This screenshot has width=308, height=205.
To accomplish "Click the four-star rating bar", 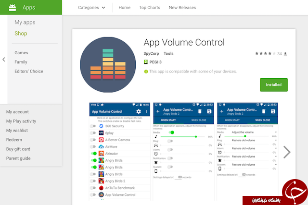I will (x=265, y=53).
